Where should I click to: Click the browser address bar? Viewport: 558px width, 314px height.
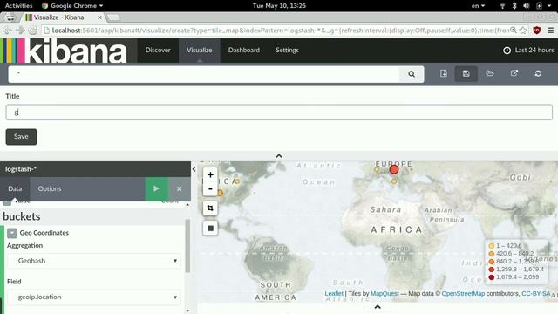tap(277, 31)
